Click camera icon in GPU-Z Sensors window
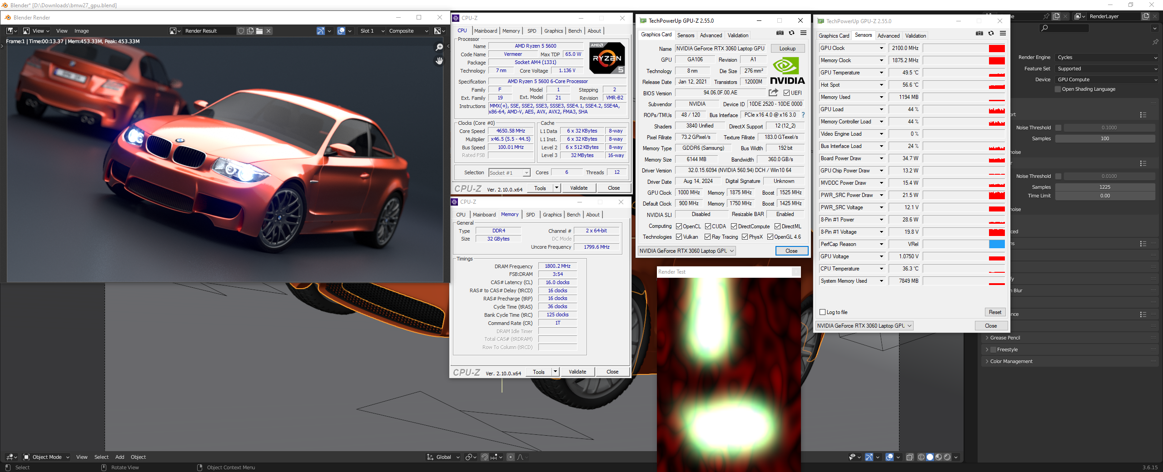Screen dimensions: 1163x472 pos(979,33)
